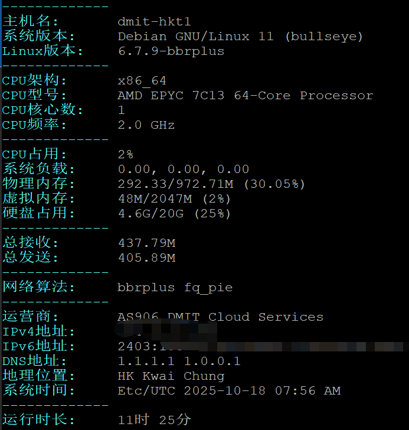
Task: Click the x86_64 architecture value
Action: click(142, 81)
